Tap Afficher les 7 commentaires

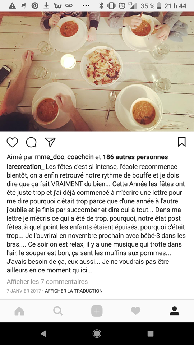tap(47, 281)
